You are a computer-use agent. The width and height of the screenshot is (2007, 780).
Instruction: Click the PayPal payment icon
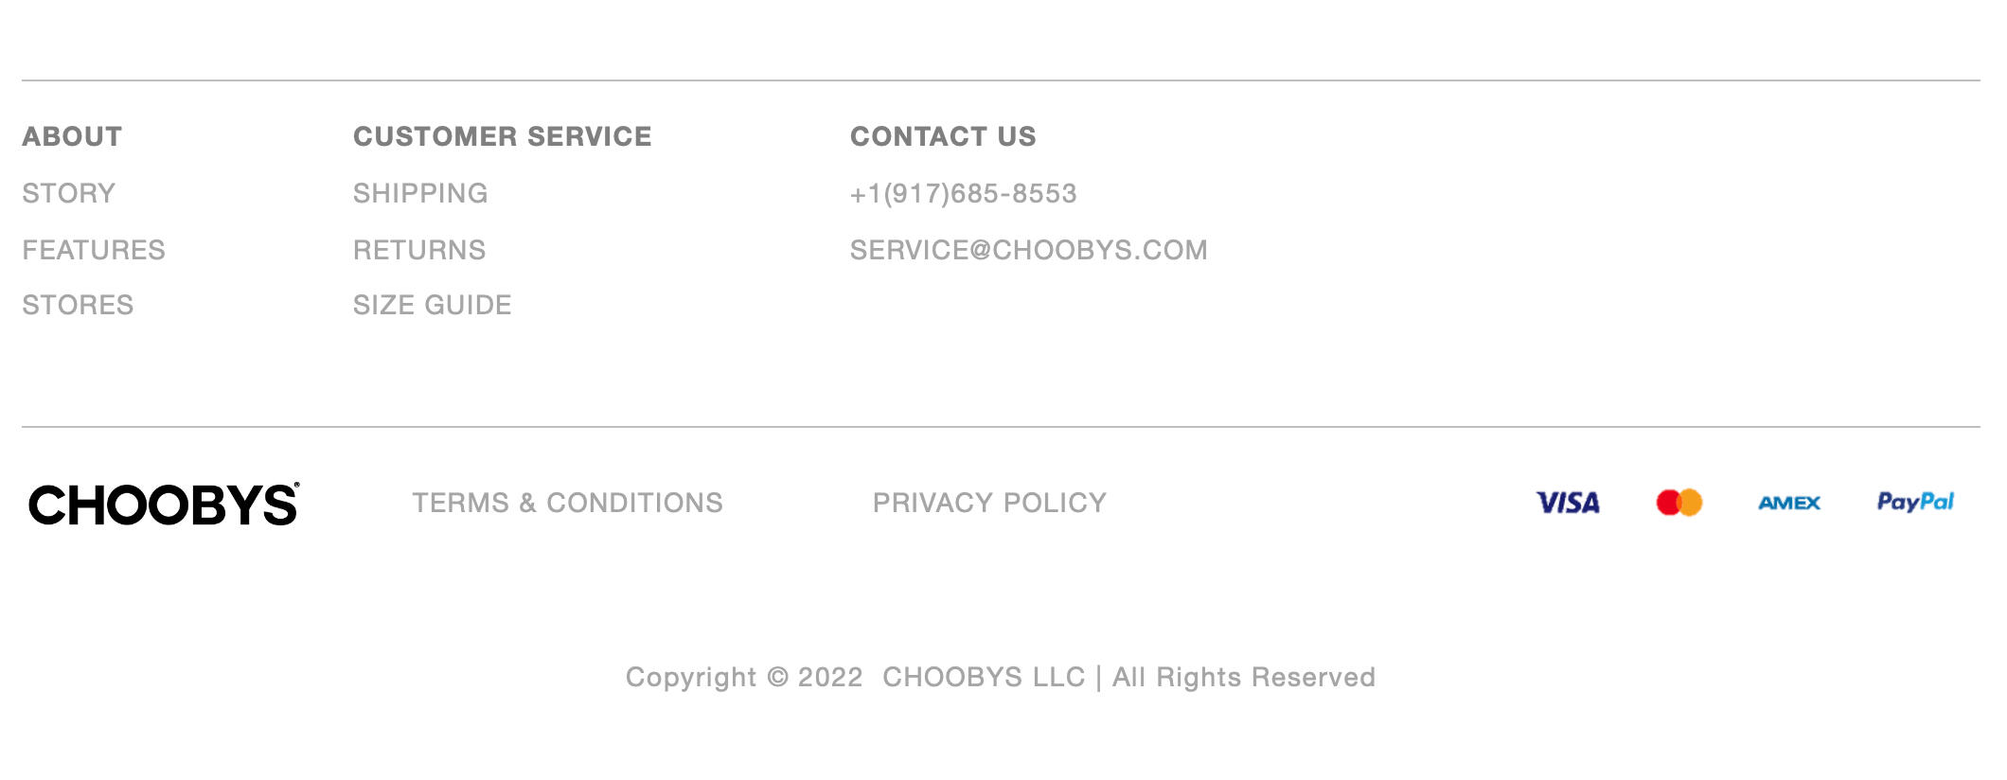click(x=1914, y=502)
